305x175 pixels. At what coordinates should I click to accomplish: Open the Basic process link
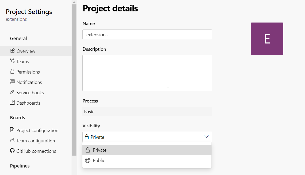point(89,112)
